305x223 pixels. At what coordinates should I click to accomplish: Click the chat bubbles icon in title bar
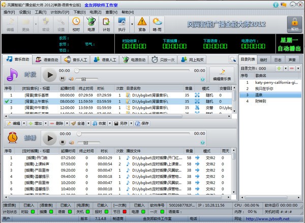point(284,5)
